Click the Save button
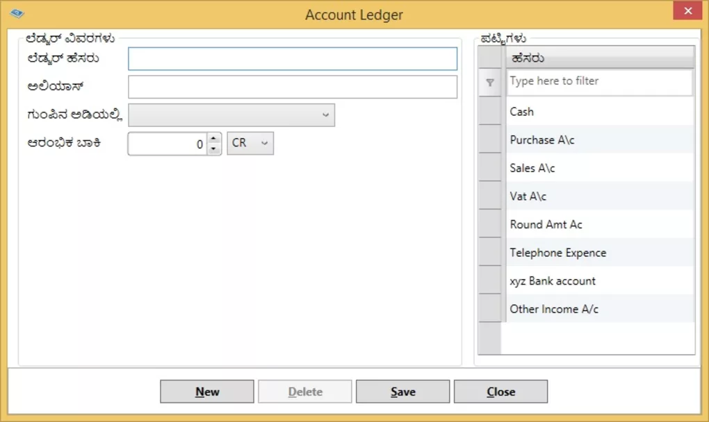 (x=402, y=391)
